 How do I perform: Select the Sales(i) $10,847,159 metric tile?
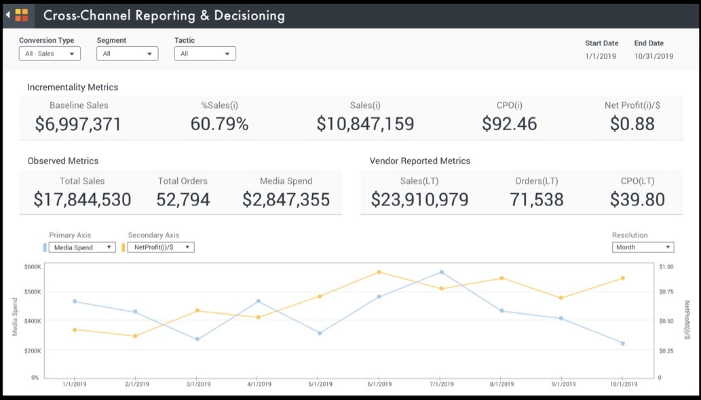365,123
